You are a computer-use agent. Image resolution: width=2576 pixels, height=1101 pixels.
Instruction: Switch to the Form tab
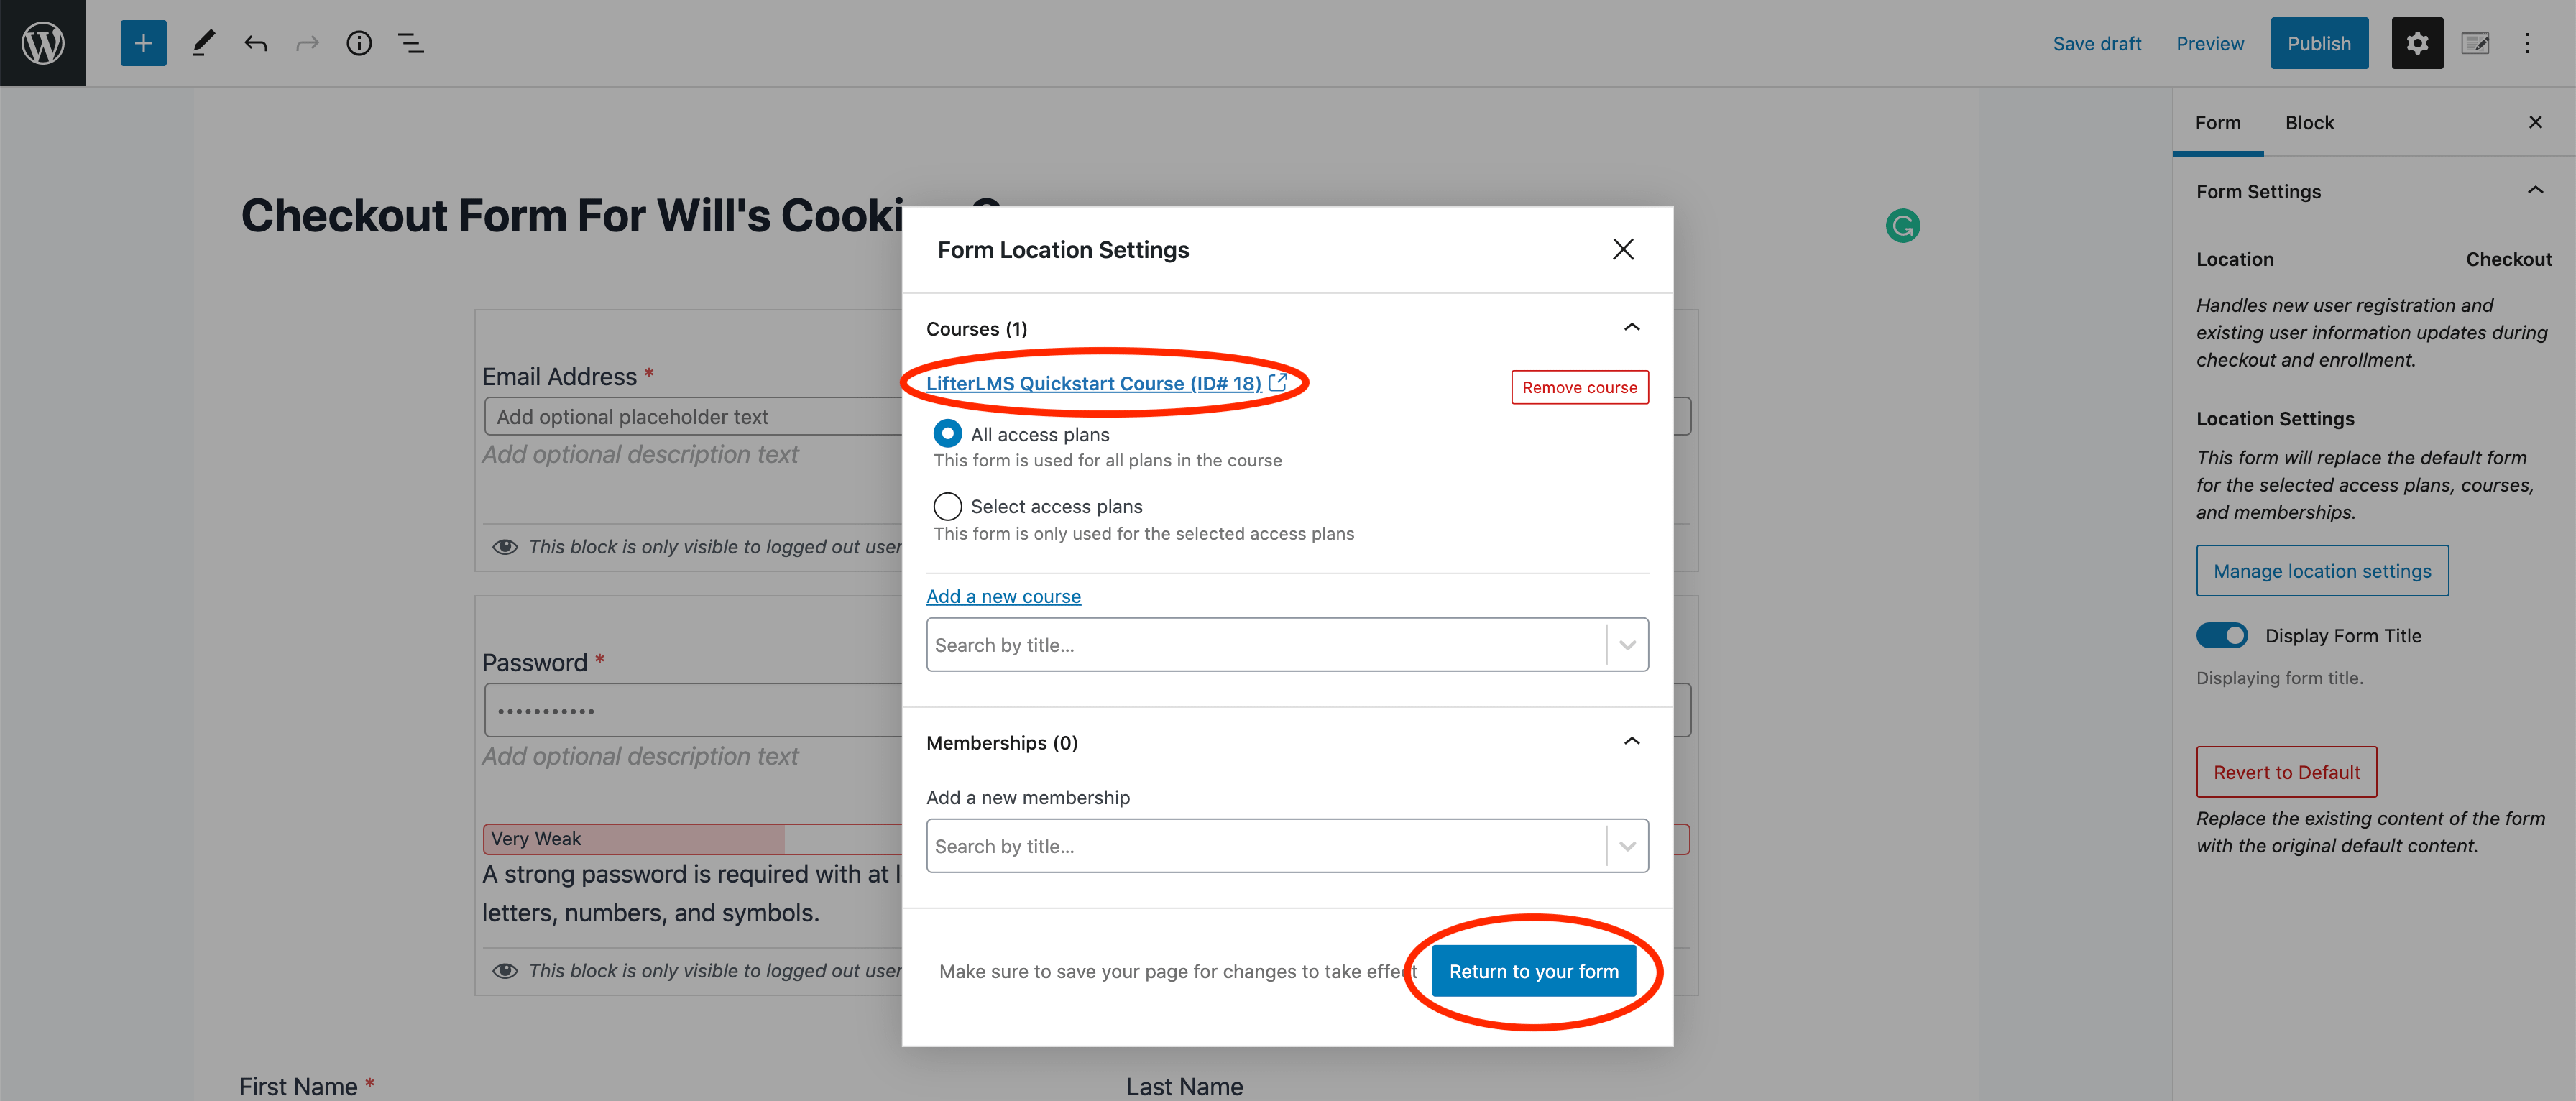click(x=2218, y=123)
